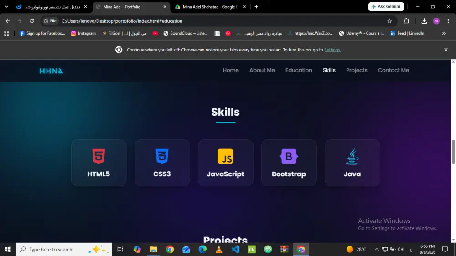Screen dimensions: 456x256
Task: Click the JavaScript card label
Action: [x=225, y=174]
